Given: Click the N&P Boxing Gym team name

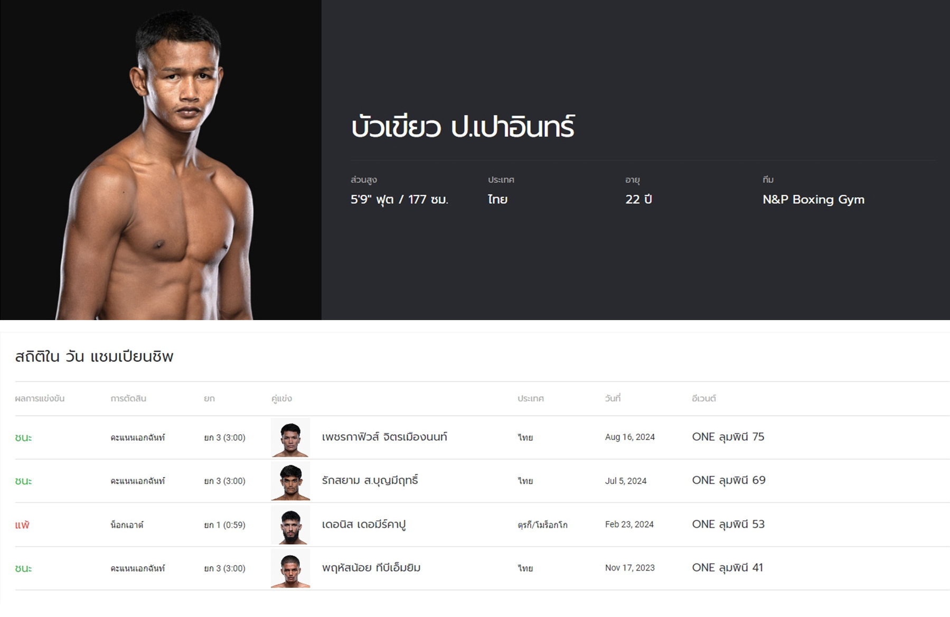Looking at the screenshot, I should point(813,200).
